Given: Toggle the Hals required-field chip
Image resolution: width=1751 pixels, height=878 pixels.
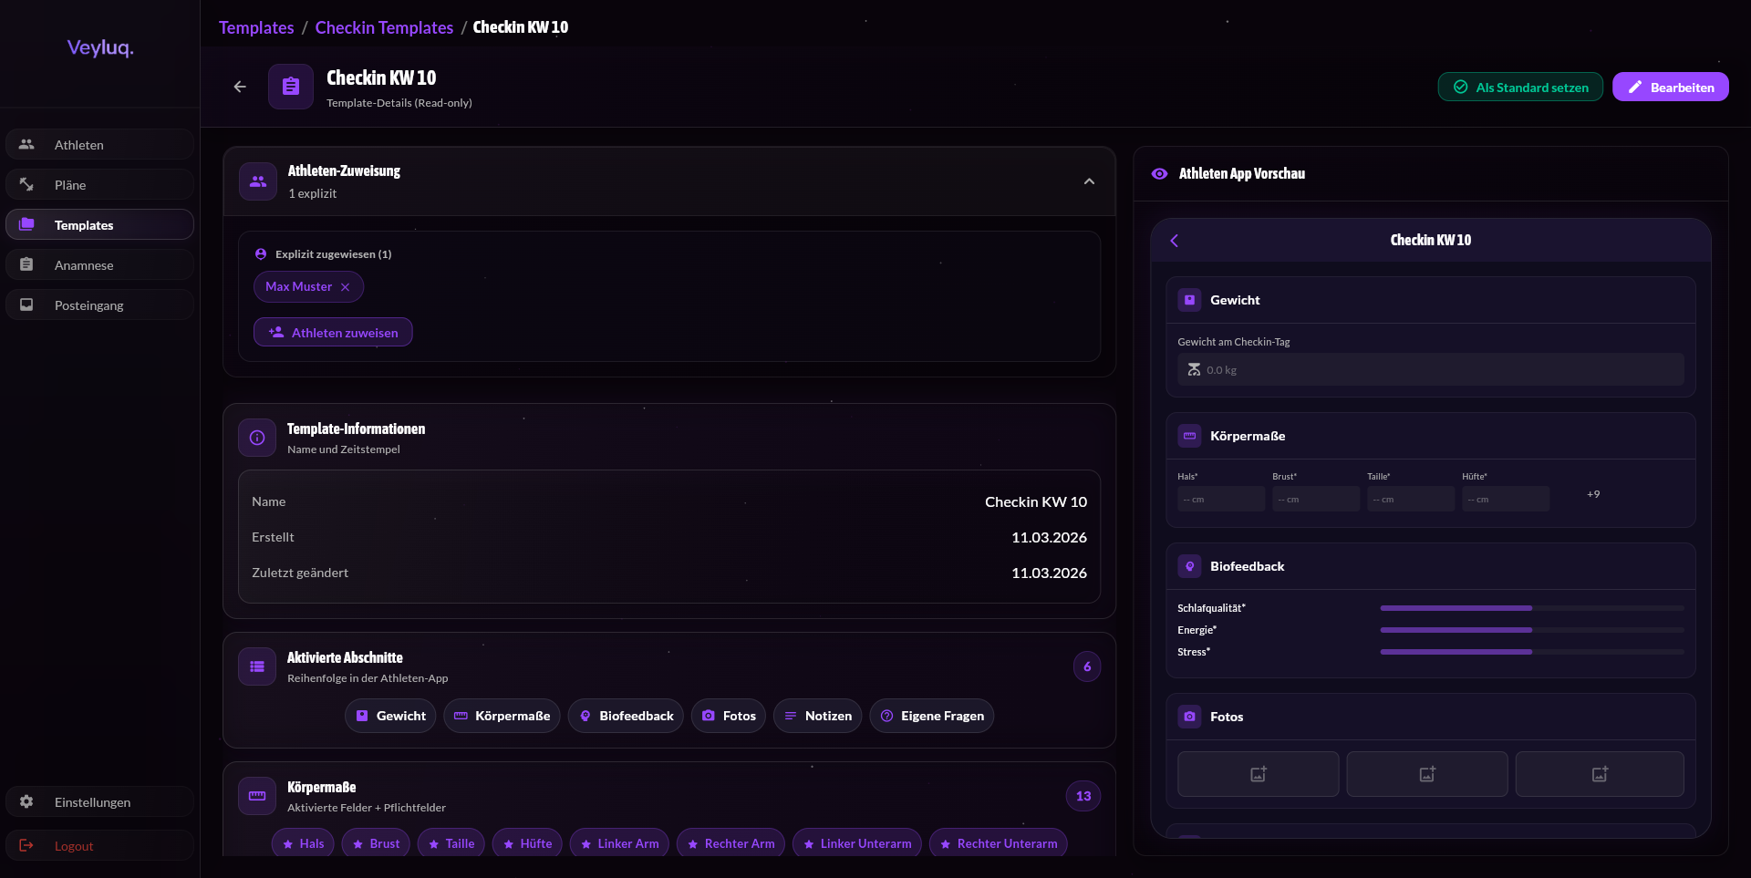Looking at the screenshot, I should [303, 844].
